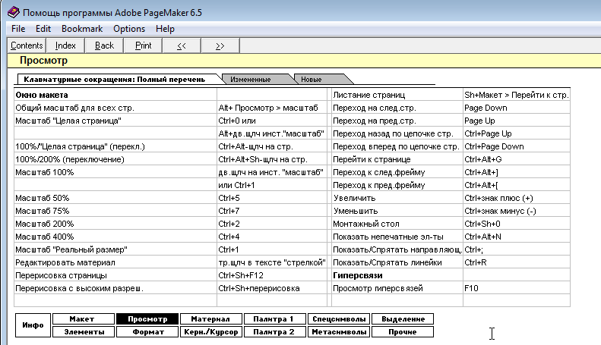Open the 'Керн./Курсор' shortcuts section
This screenshot has width=601, height=345.
pos(210,331)
